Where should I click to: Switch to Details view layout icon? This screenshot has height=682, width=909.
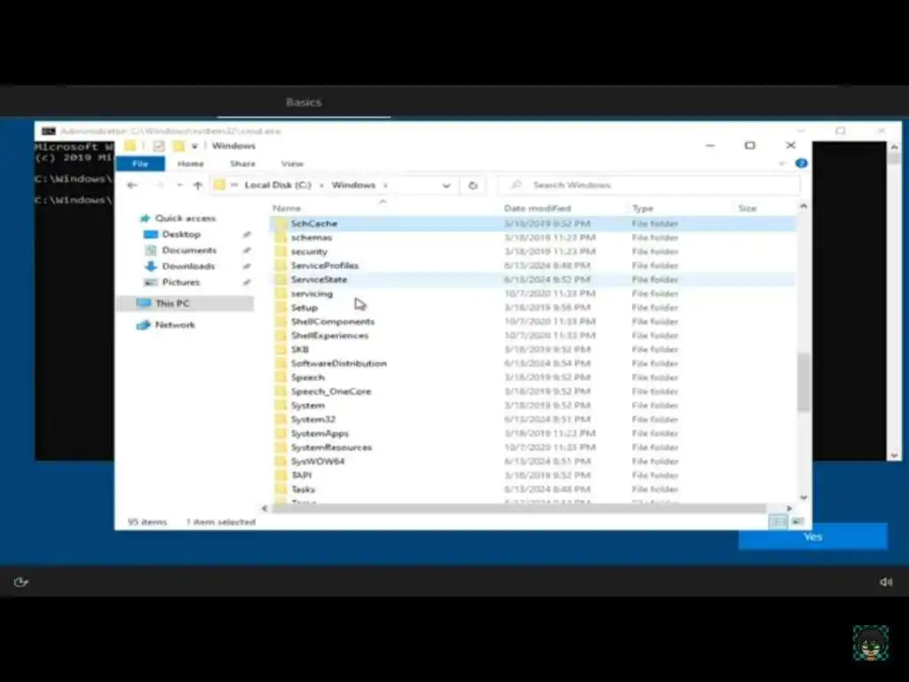(x=778, y=522)
